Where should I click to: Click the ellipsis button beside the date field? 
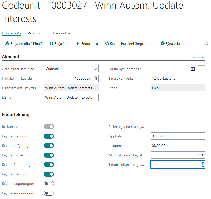[x=202, y=69]
